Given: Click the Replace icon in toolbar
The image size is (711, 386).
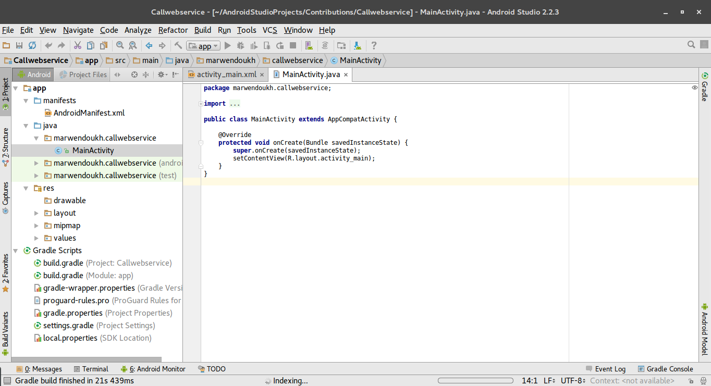Looking at the screenshot, I should tap(133, 46).
